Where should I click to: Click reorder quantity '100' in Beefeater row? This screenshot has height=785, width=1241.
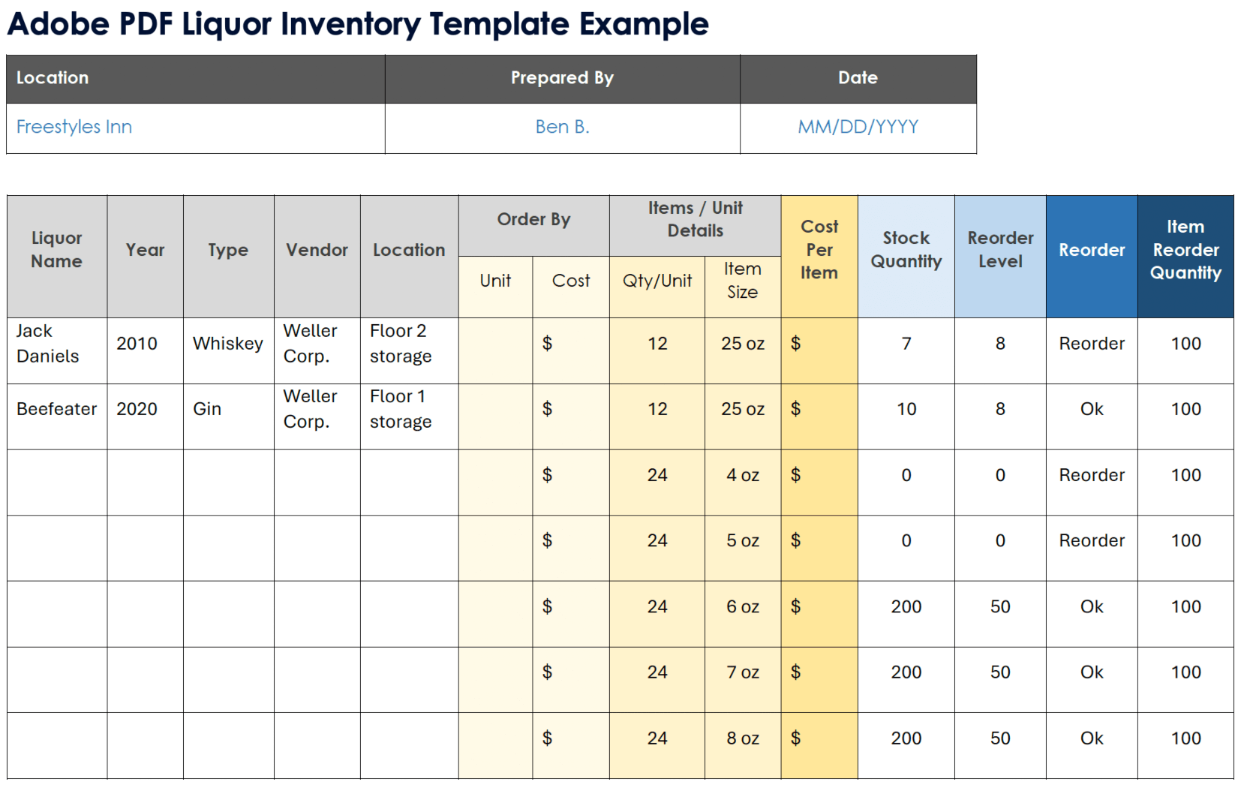1185,417
